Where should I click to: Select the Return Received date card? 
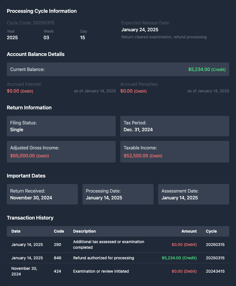click(x=42, y=194)
